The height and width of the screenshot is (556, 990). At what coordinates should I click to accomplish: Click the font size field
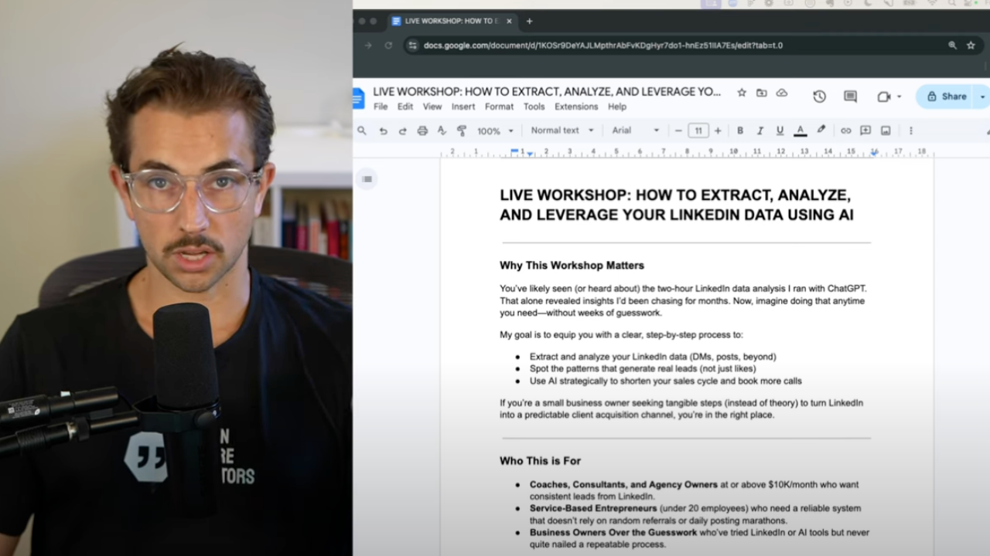(698, 131)
